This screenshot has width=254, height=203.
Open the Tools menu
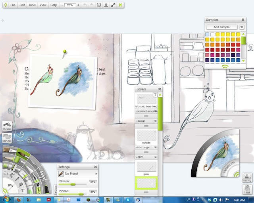[32, 5]
